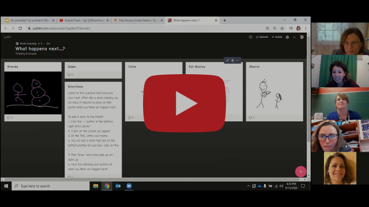The image size is (369, 207).
Task: Delete the Pat Mulroy post with trash icon
Action: pos(232,60)
